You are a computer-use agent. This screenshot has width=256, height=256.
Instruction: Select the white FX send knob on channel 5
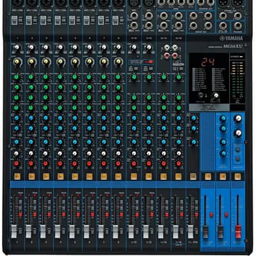click(74, 153)
